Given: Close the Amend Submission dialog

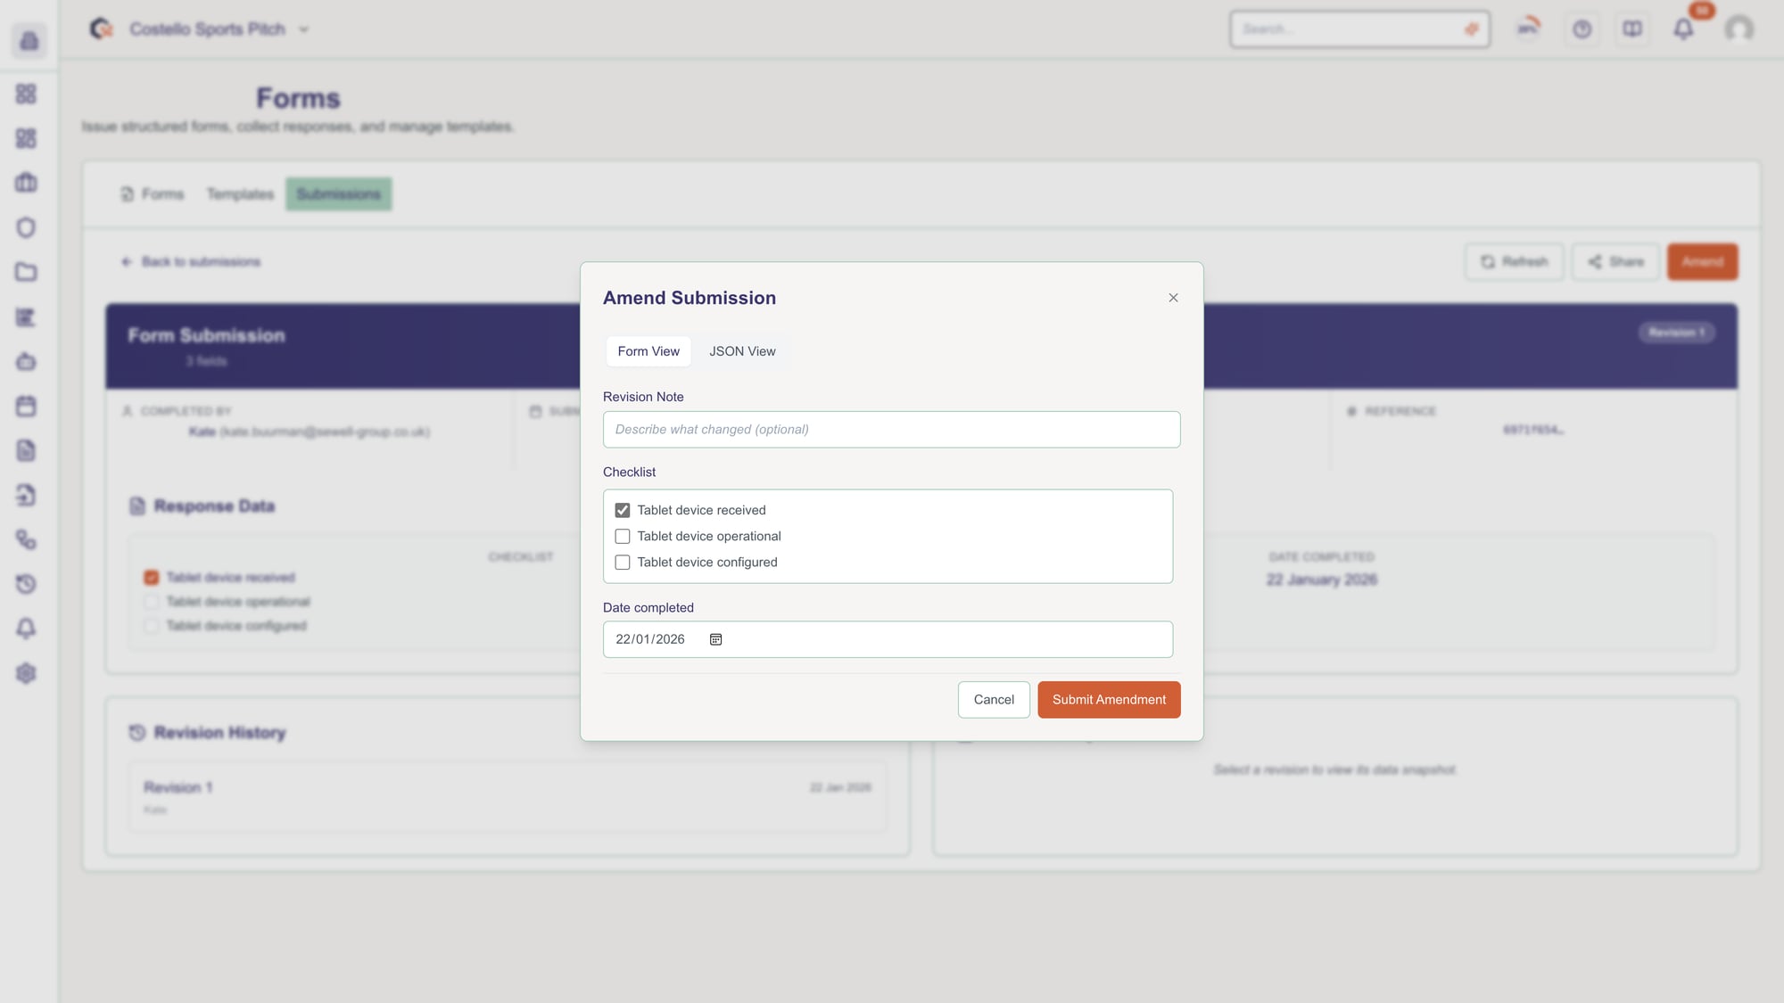Looking at the screenshot, I should [1173, 298].
